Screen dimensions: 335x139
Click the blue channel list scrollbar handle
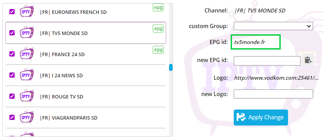171,68
